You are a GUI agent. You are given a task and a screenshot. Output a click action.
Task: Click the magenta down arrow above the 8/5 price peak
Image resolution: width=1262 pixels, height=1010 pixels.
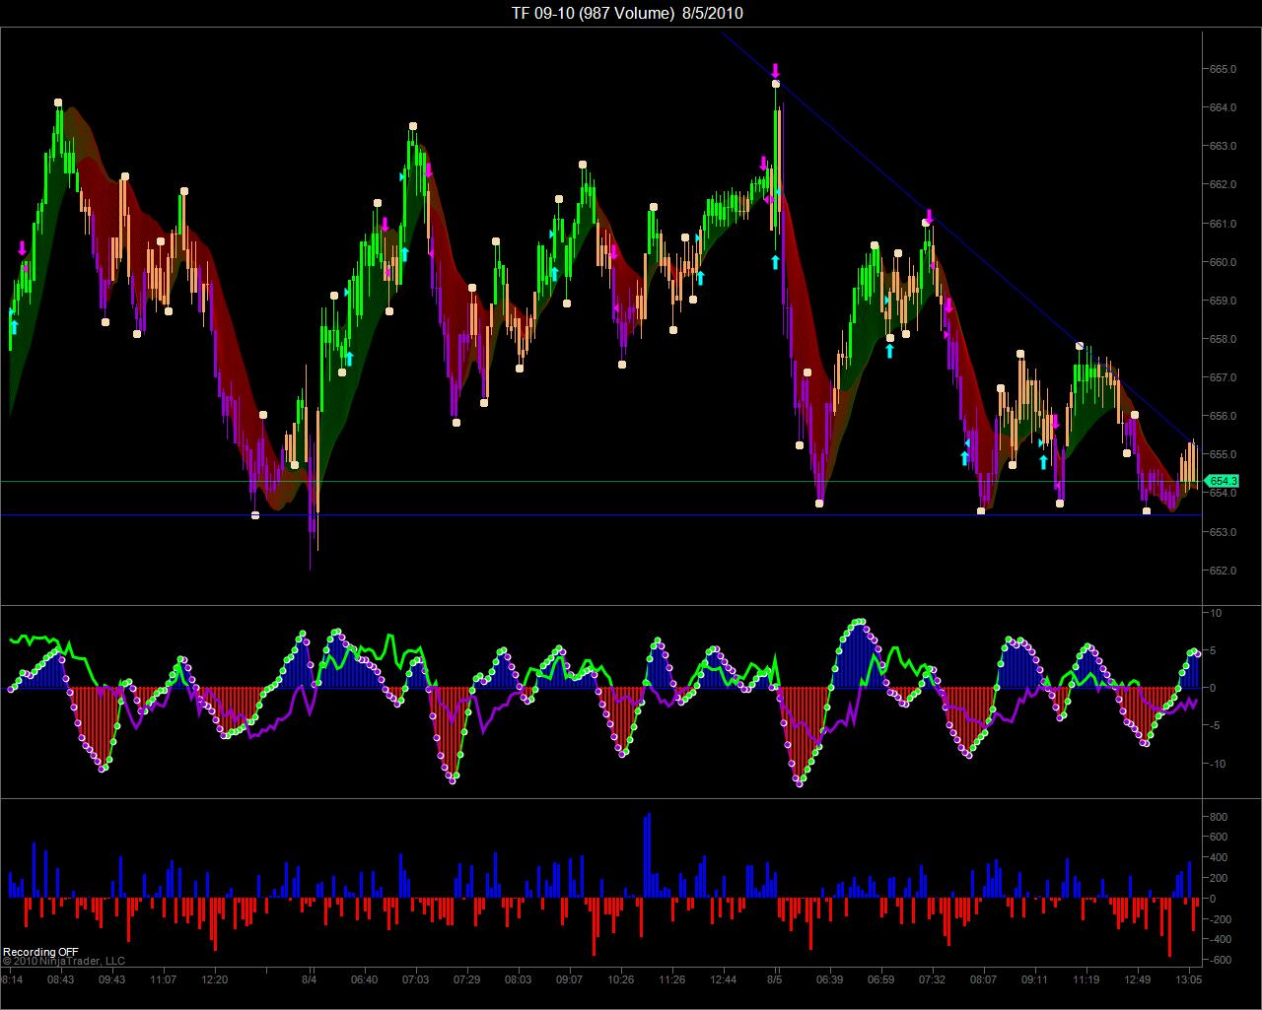click(x=776, y=70)
